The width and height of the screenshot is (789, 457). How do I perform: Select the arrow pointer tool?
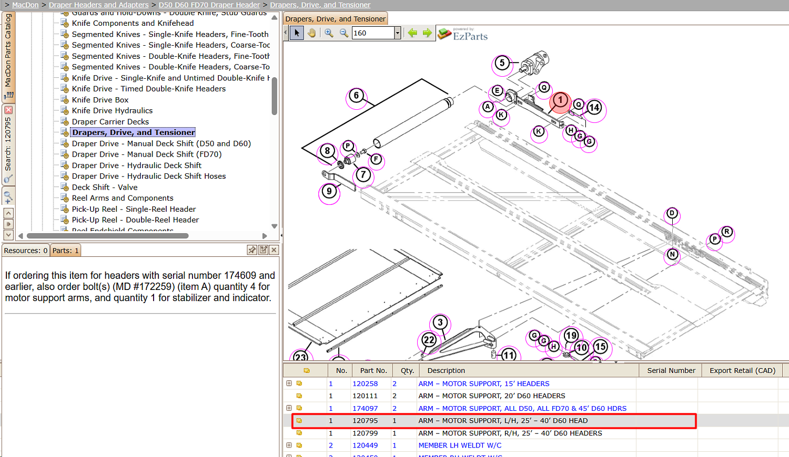pos(297,33)
